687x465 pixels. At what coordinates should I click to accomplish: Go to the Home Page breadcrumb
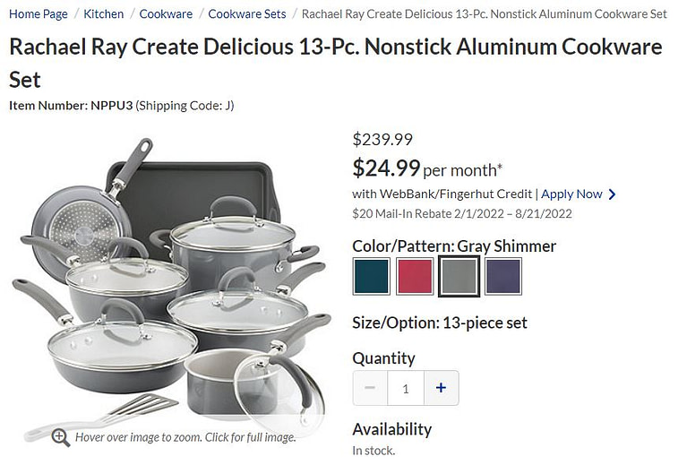coord(39,14)
